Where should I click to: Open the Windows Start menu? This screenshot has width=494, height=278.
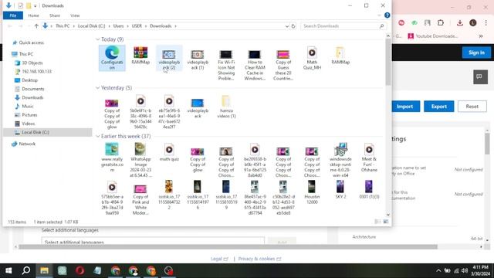click(8, 270)
